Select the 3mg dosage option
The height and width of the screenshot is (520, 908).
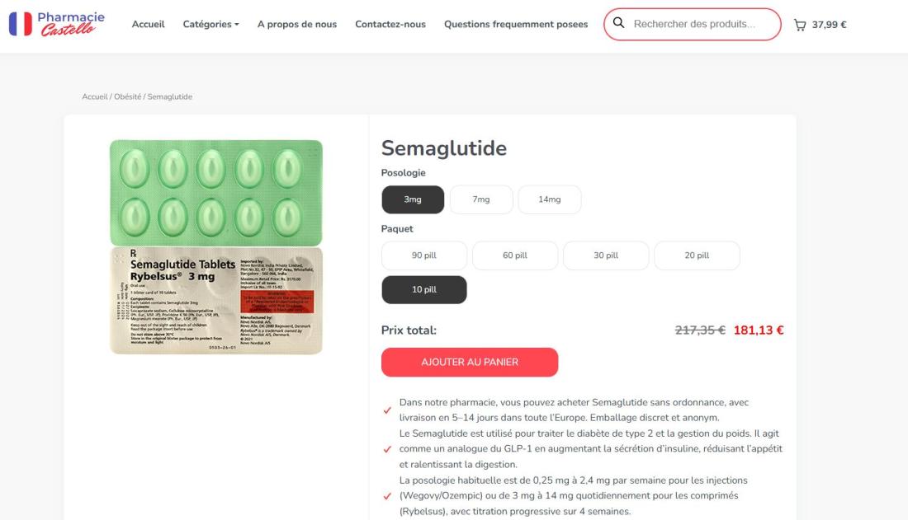tap(413, 199)
